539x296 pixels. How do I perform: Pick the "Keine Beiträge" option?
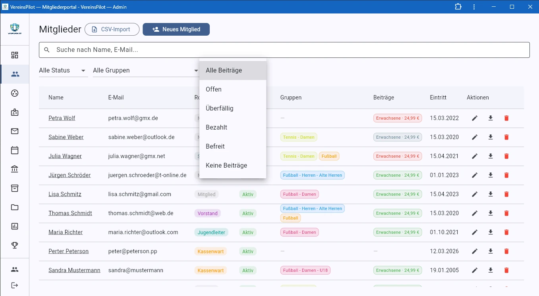tap(226, 165)
